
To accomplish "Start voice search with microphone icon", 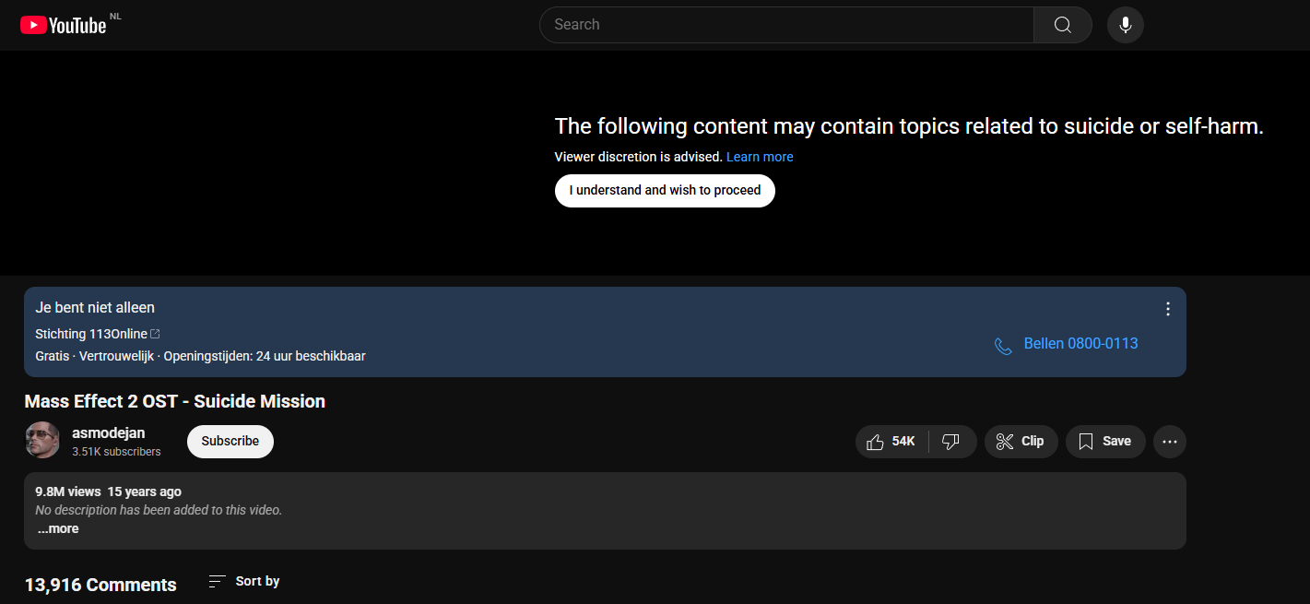I will [1126, 25].
